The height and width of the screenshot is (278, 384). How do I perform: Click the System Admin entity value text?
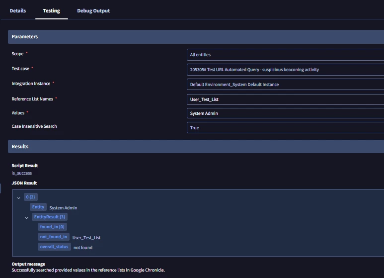pos(63,208)
